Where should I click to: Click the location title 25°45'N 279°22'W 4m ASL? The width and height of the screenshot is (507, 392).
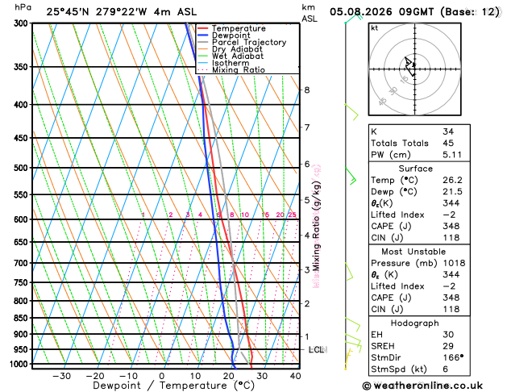(121, 12)
